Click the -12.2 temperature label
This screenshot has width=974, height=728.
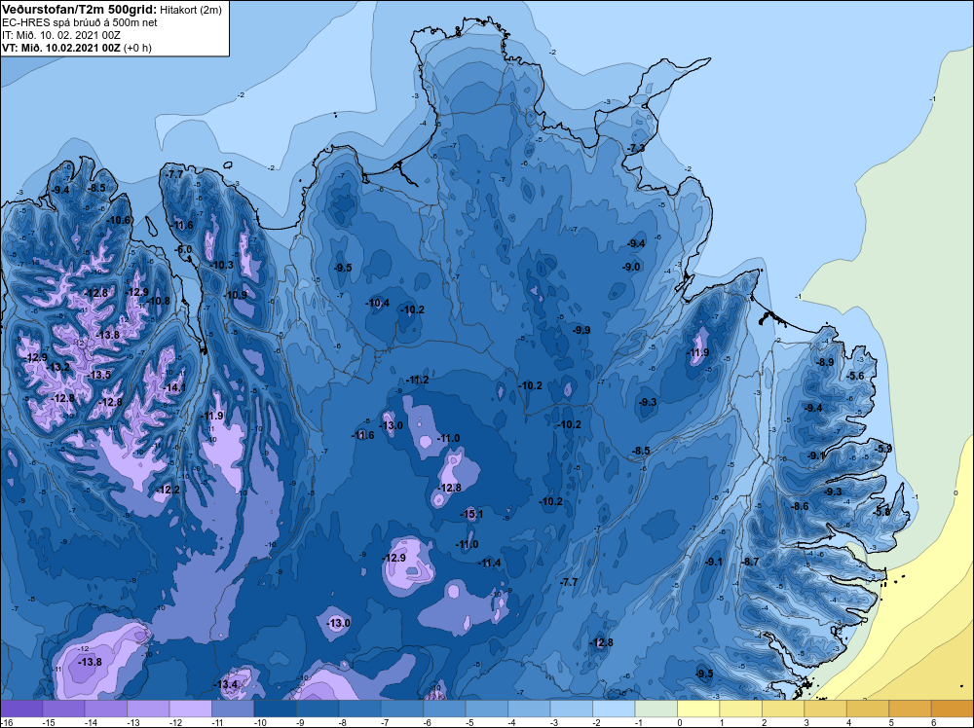(169, 490)
